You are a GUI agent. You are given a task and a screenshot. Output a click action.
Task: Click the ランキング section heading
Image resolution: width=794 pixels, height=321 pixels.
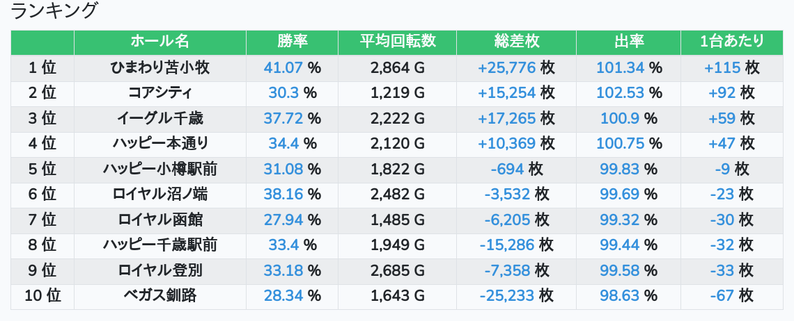[55, 11]
